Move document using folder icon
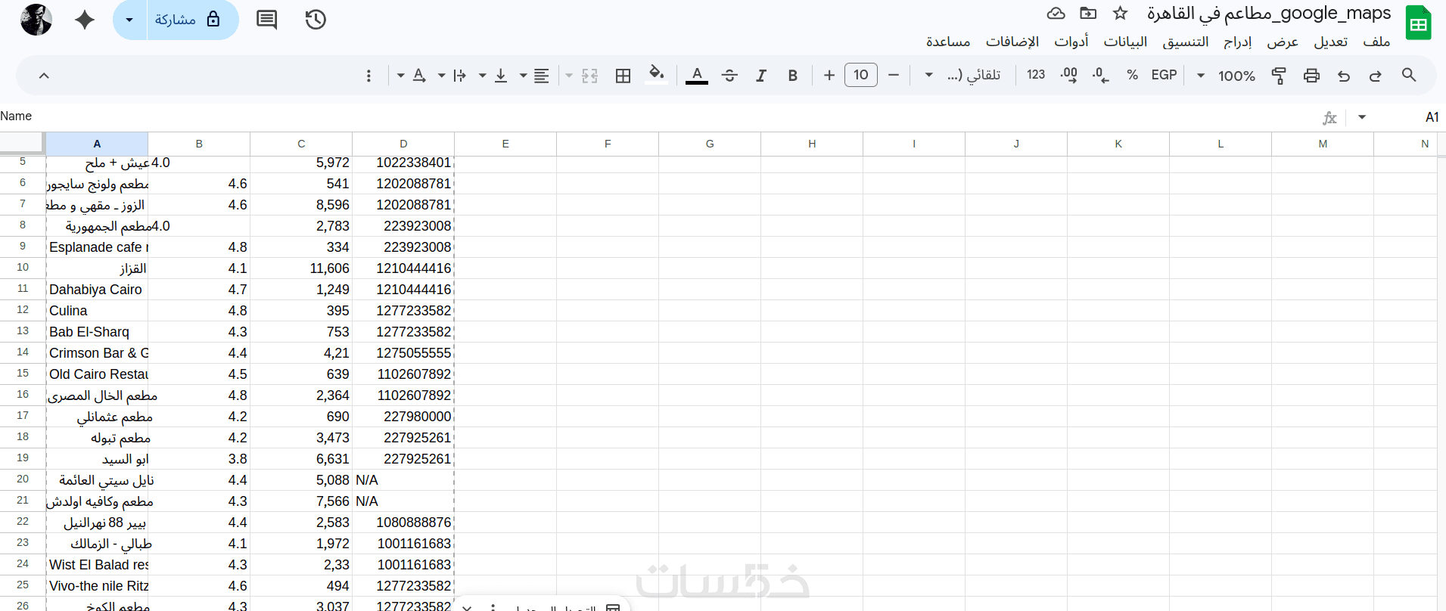This screenshot has width=1446, height=611. coord(1088,13)
